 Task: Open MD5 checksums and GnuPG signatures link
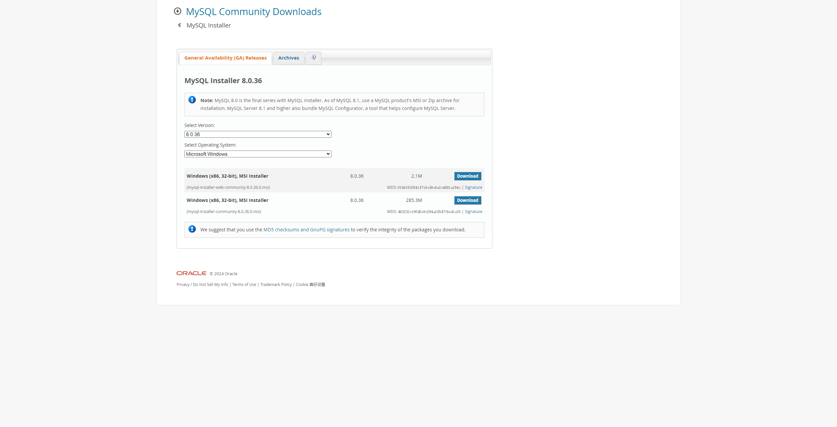[306, 230]
